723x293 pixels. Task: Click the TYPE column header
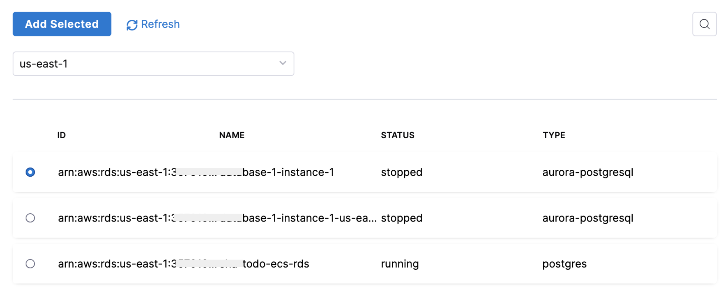coord(554,135)
